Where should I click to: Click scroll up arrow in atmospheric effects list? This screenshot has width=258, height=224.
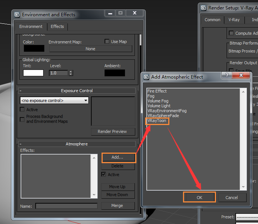(x=243, y=92)
